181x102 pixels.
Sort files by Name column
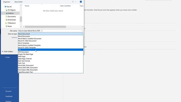pos(27,6)
